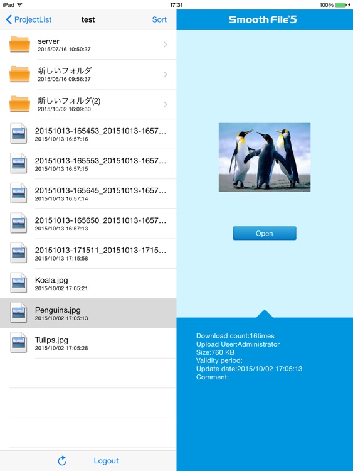Expand the server folder chevron
The height and width of the screenshot is (471, 353).
166,45
